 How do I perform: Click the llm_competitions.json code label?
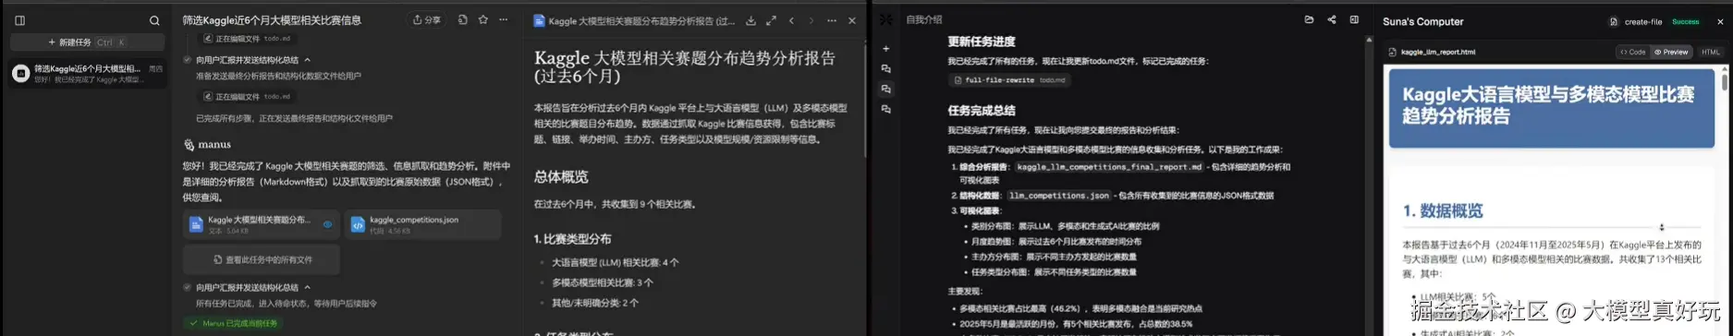[x=1058, y=195]
